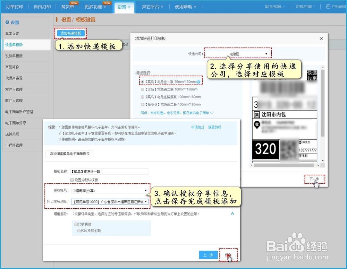Click 添加淘宝菜鸟电子面单授权 button

click(70, 154)
